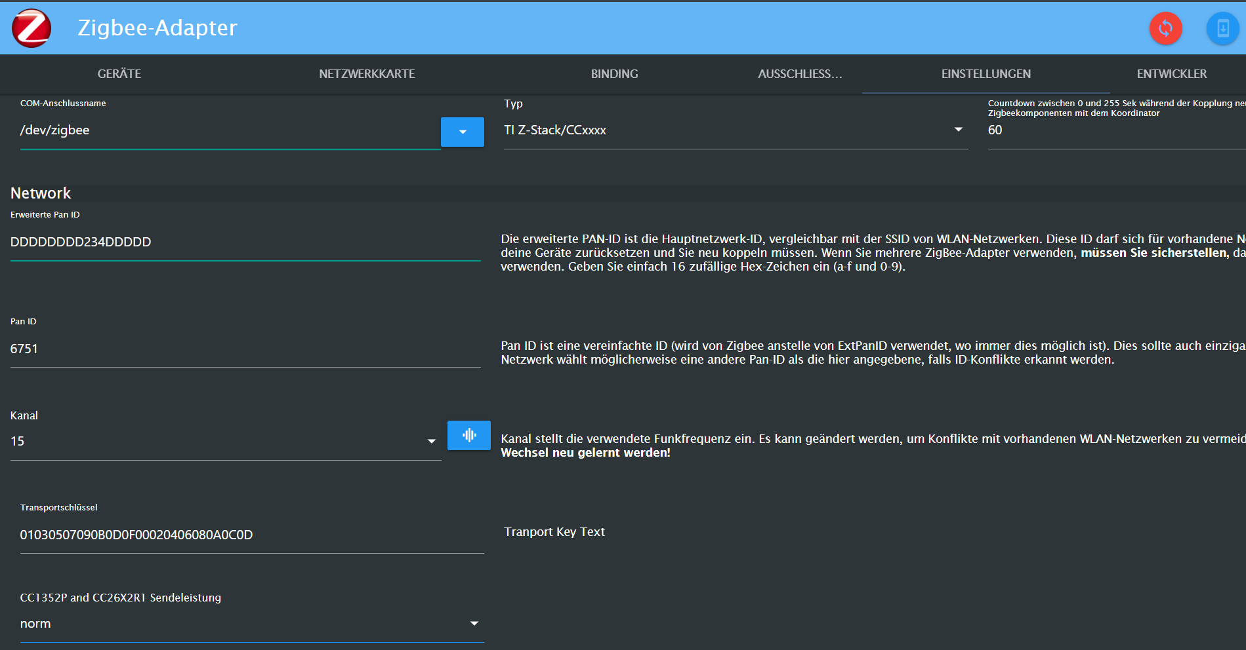Click the COM-Anschlussname field /dev/zigbee
The height and width of the screenshot is (650, 1246).
click(230, 130)
